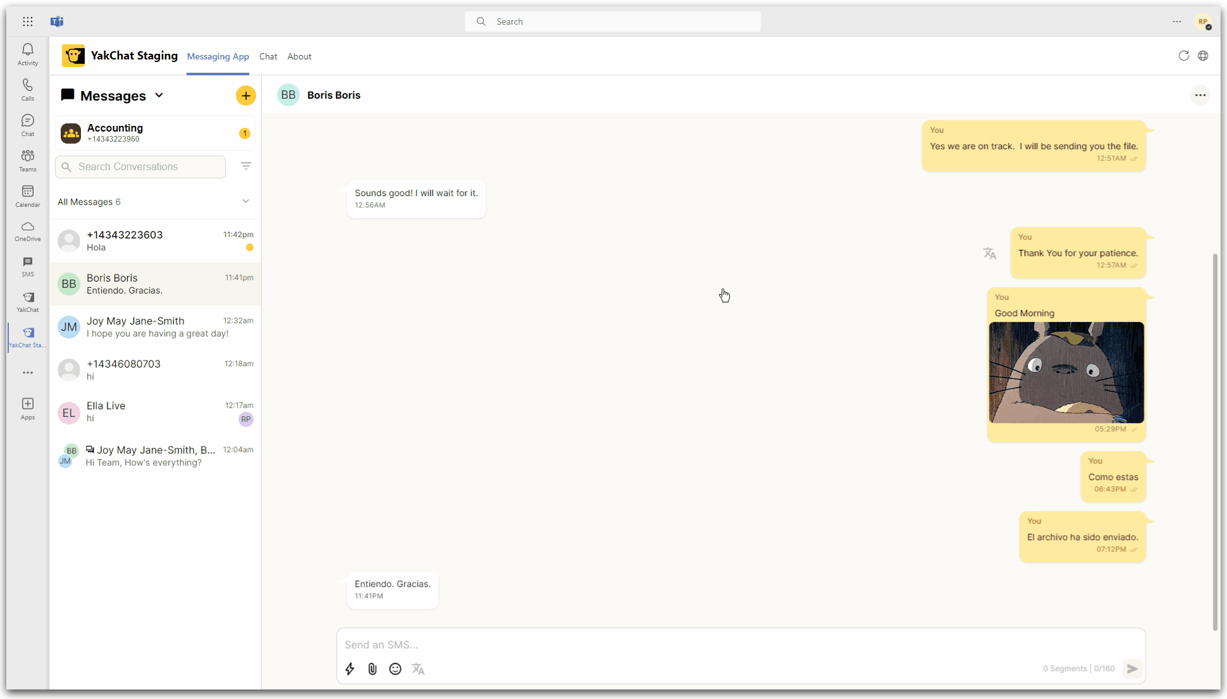Image resolution: width=1227 pixels, height=699 pixels.
Task: Open the SMS app in sidebar
Action: pos(28,267)
